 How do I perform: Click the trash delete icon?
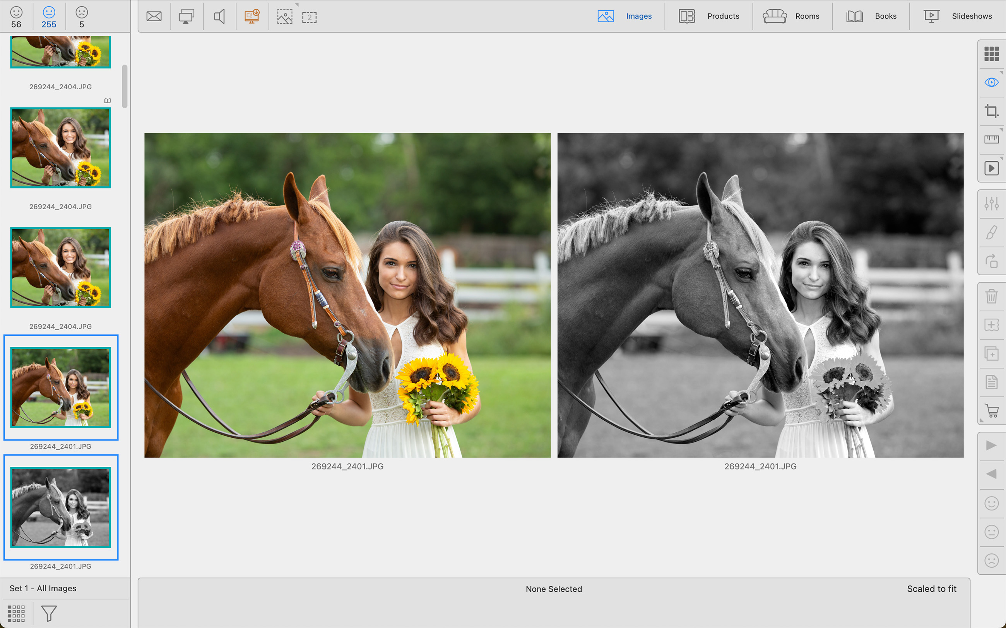[x=991, y=296]
